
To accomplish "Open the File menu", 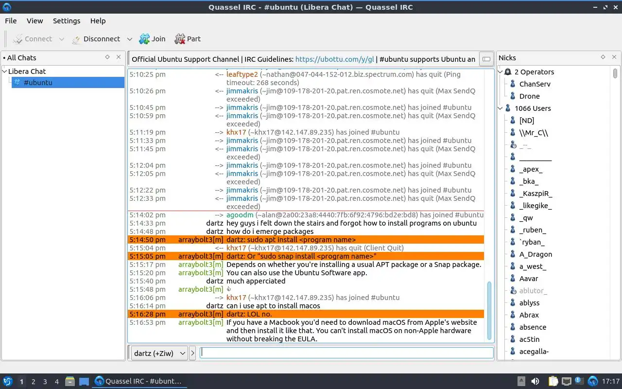I will [x=11, y=21].
